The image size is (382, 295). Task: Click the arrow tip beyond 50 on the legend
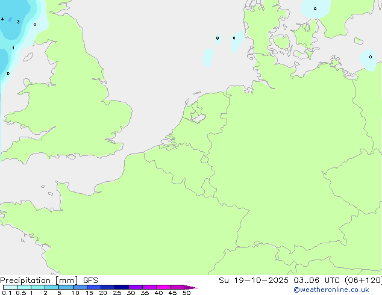click(x=191, y=287)
